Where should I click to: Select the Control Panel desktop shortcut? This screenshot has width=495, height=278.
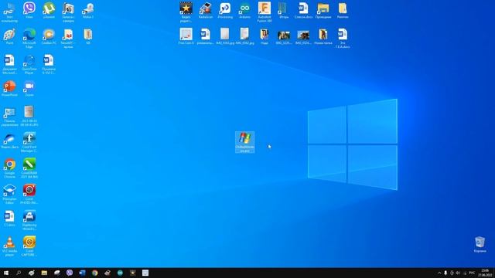tap(9, 117)
